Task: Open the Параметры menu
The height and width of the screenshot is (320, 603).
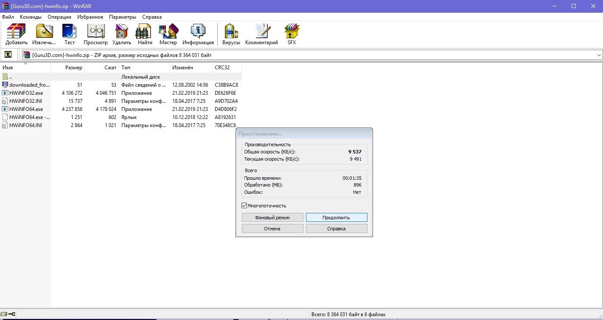Action: 123,17
